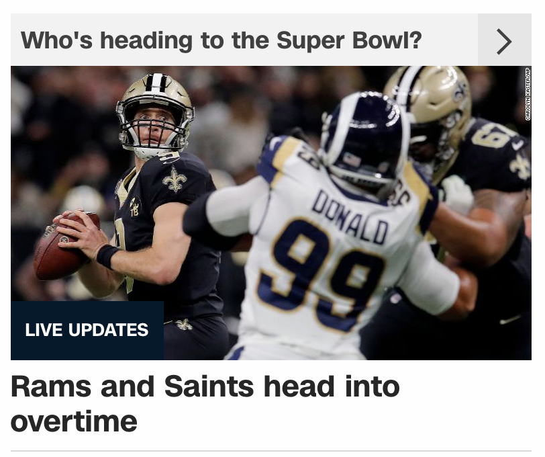Select the fleur-de-lis logo on the Saints jersey
545x457 pixels.
(x=175, y=179)
